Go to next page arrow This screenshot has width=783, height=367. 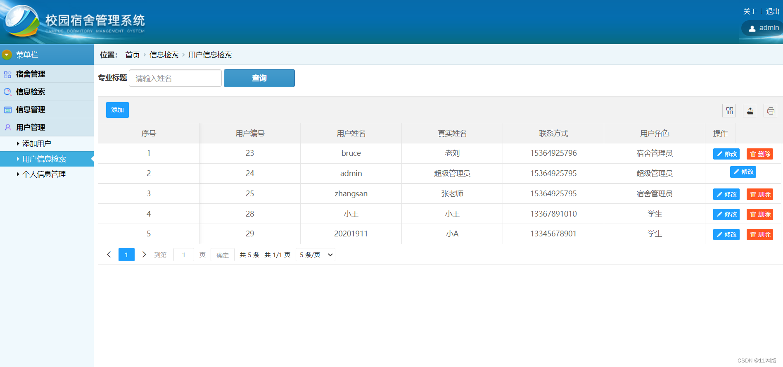coord(144,255)
